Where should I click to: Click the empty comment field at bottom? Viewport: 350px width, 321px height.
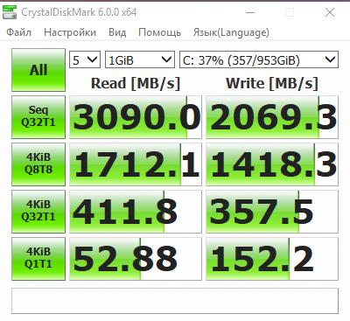click(175, 301)
